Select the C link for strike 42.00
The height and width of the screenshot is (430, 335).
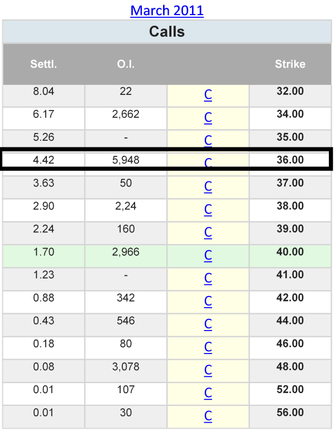pos(208,301)
